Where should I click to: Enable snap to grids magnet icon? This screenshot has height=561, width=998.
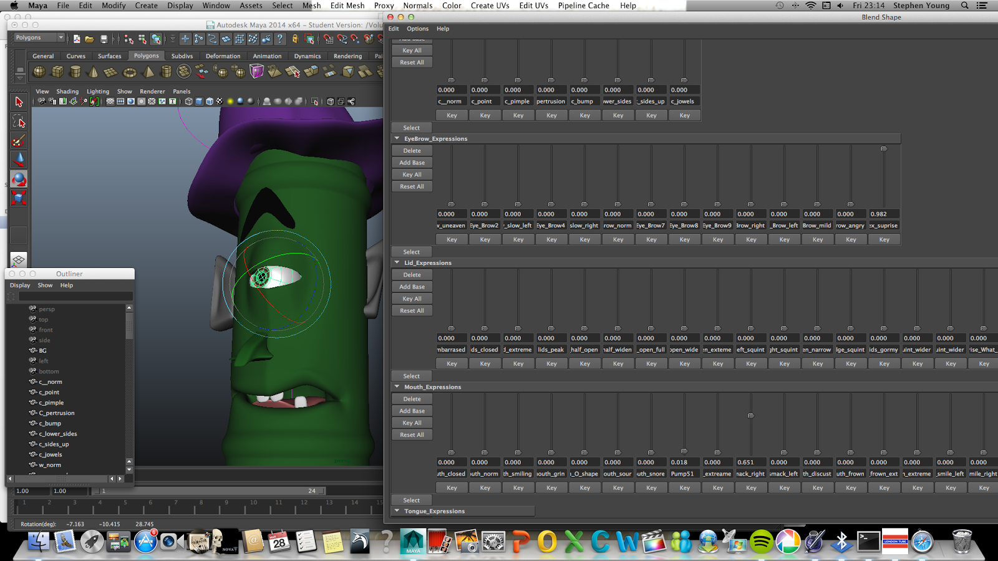[x=328, y=39]
